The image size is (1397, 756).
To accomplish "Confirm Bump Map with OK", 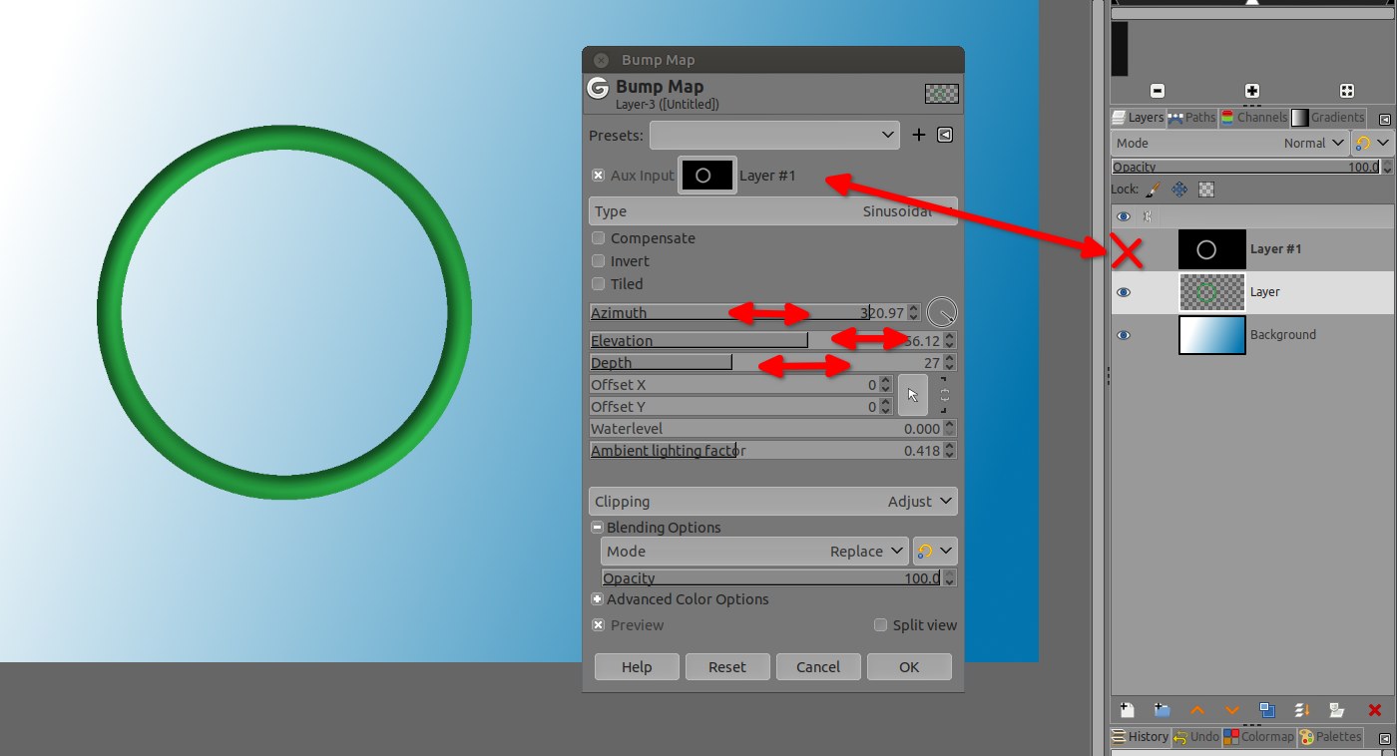I will 909,667.
